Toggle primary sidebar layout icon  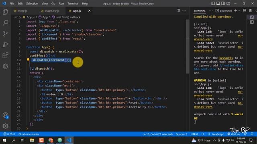tap(213, 4)
